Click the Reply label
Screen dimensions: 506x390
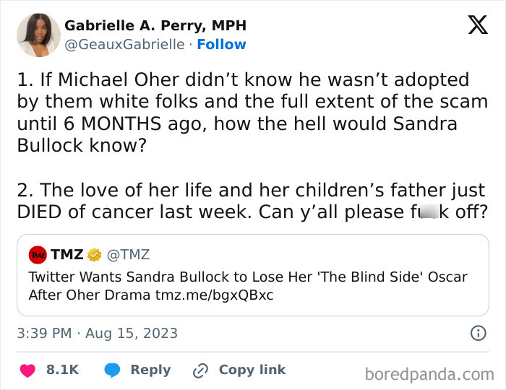pos(150,370)
